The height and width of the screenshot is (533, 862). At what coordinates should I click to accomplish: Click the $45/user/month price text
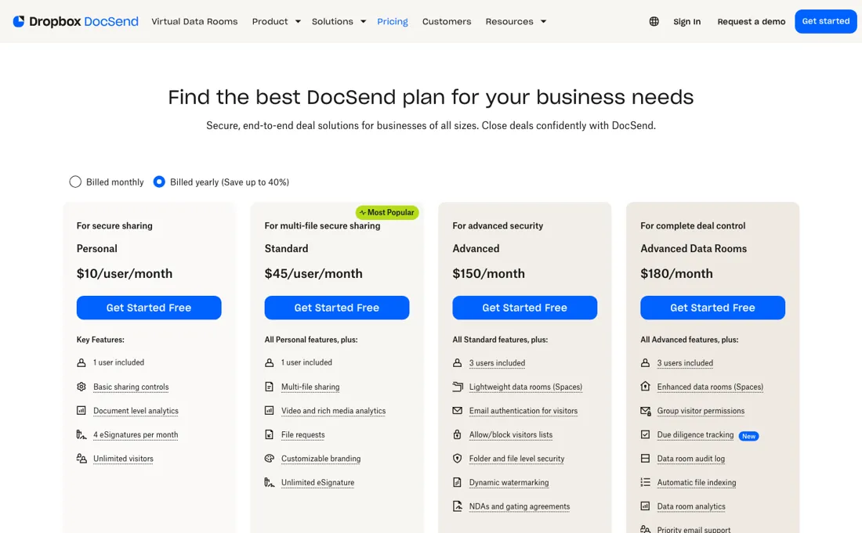click(x=313, y=273)
